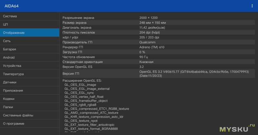Select the Стандартная ориентация row label

pos(83,62)
